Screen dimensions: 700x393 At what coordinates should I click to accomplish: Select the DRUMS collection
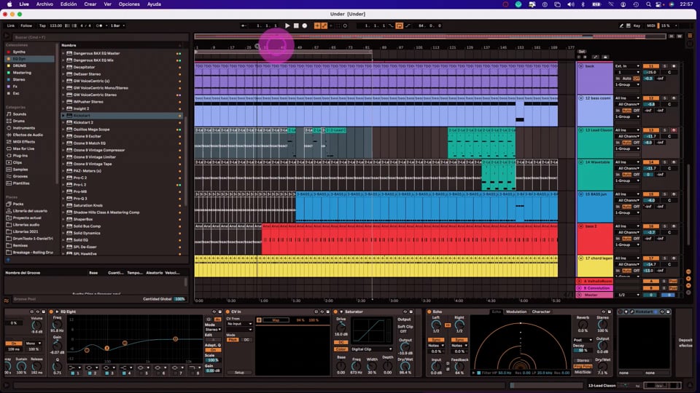pos(19,66)
